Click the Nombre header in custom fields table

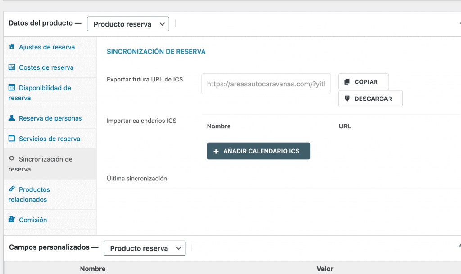pyautogui.click(x=93, y=269)
